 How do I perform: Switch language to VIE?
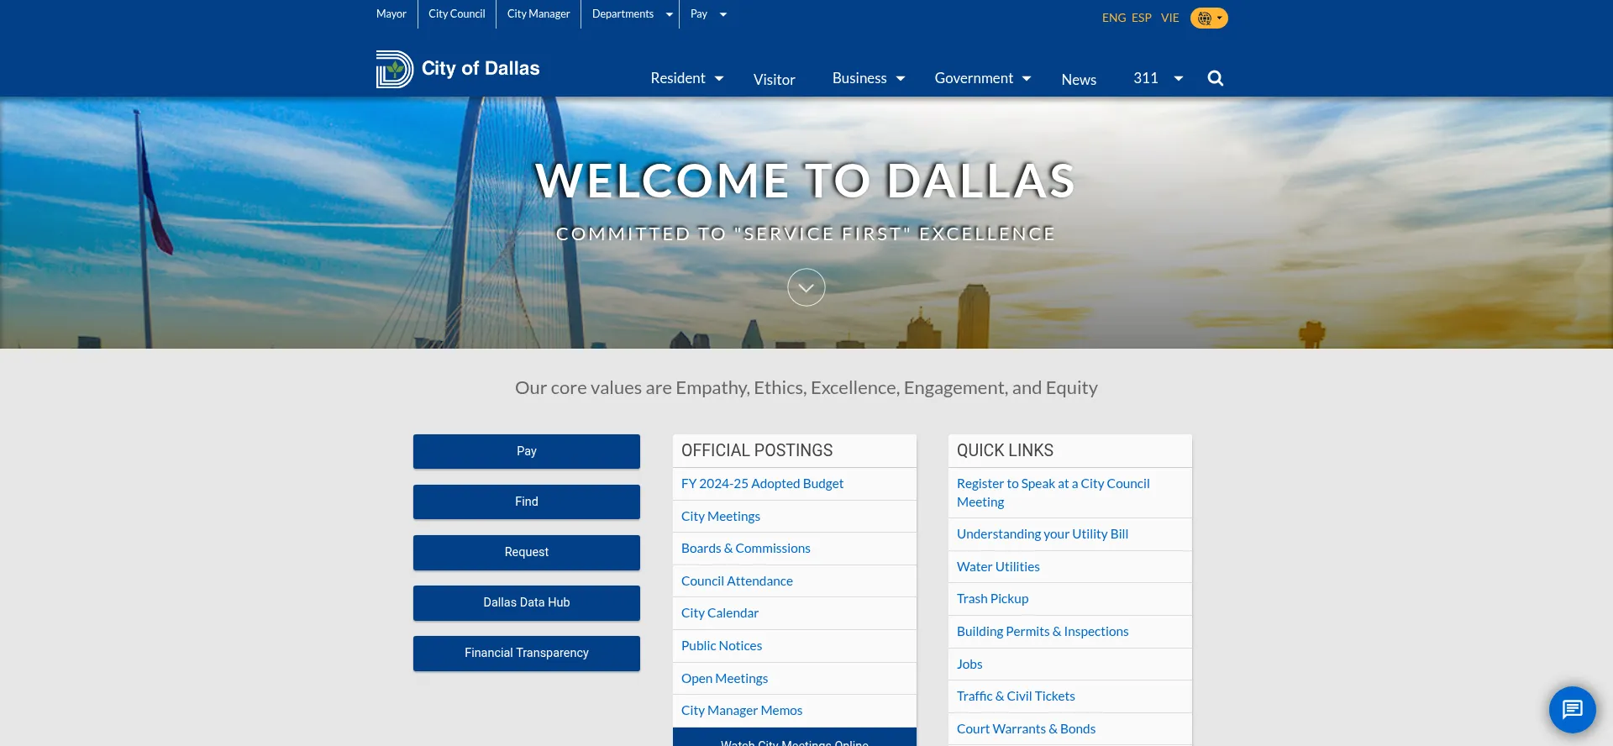pyautogui.click(x=1169, y=18)
